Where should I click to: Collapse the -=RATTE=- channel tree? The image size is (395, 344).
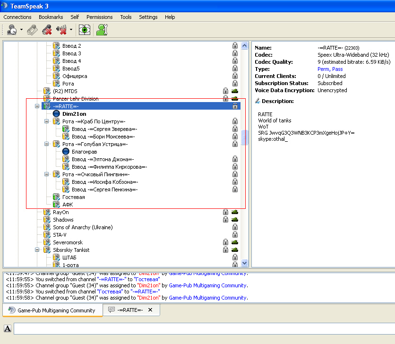37,106
